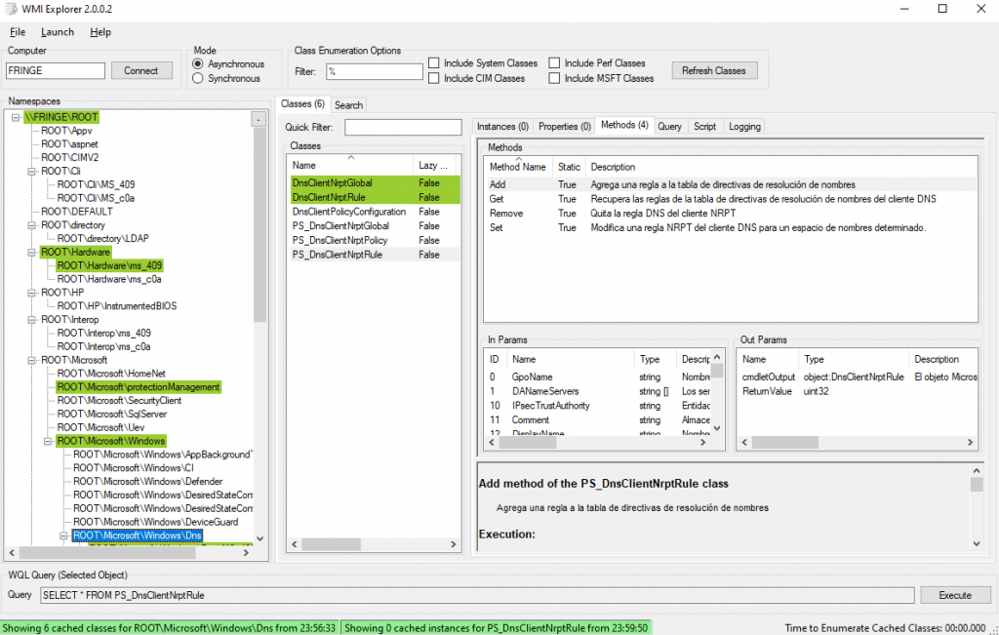This screenshot has width=999, height=635.
Task: Check Include CIM Classes
Action: click(434, 77)
